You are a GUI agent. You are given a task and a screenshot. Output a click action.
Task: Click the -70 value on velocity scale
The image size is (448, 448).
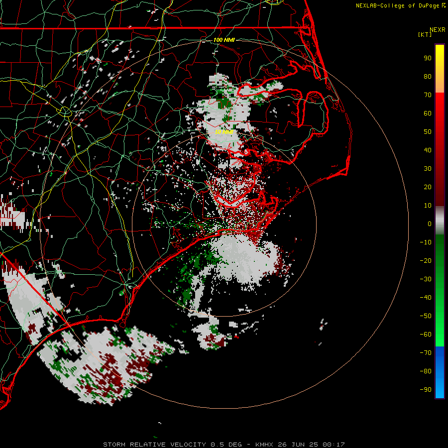426,353
